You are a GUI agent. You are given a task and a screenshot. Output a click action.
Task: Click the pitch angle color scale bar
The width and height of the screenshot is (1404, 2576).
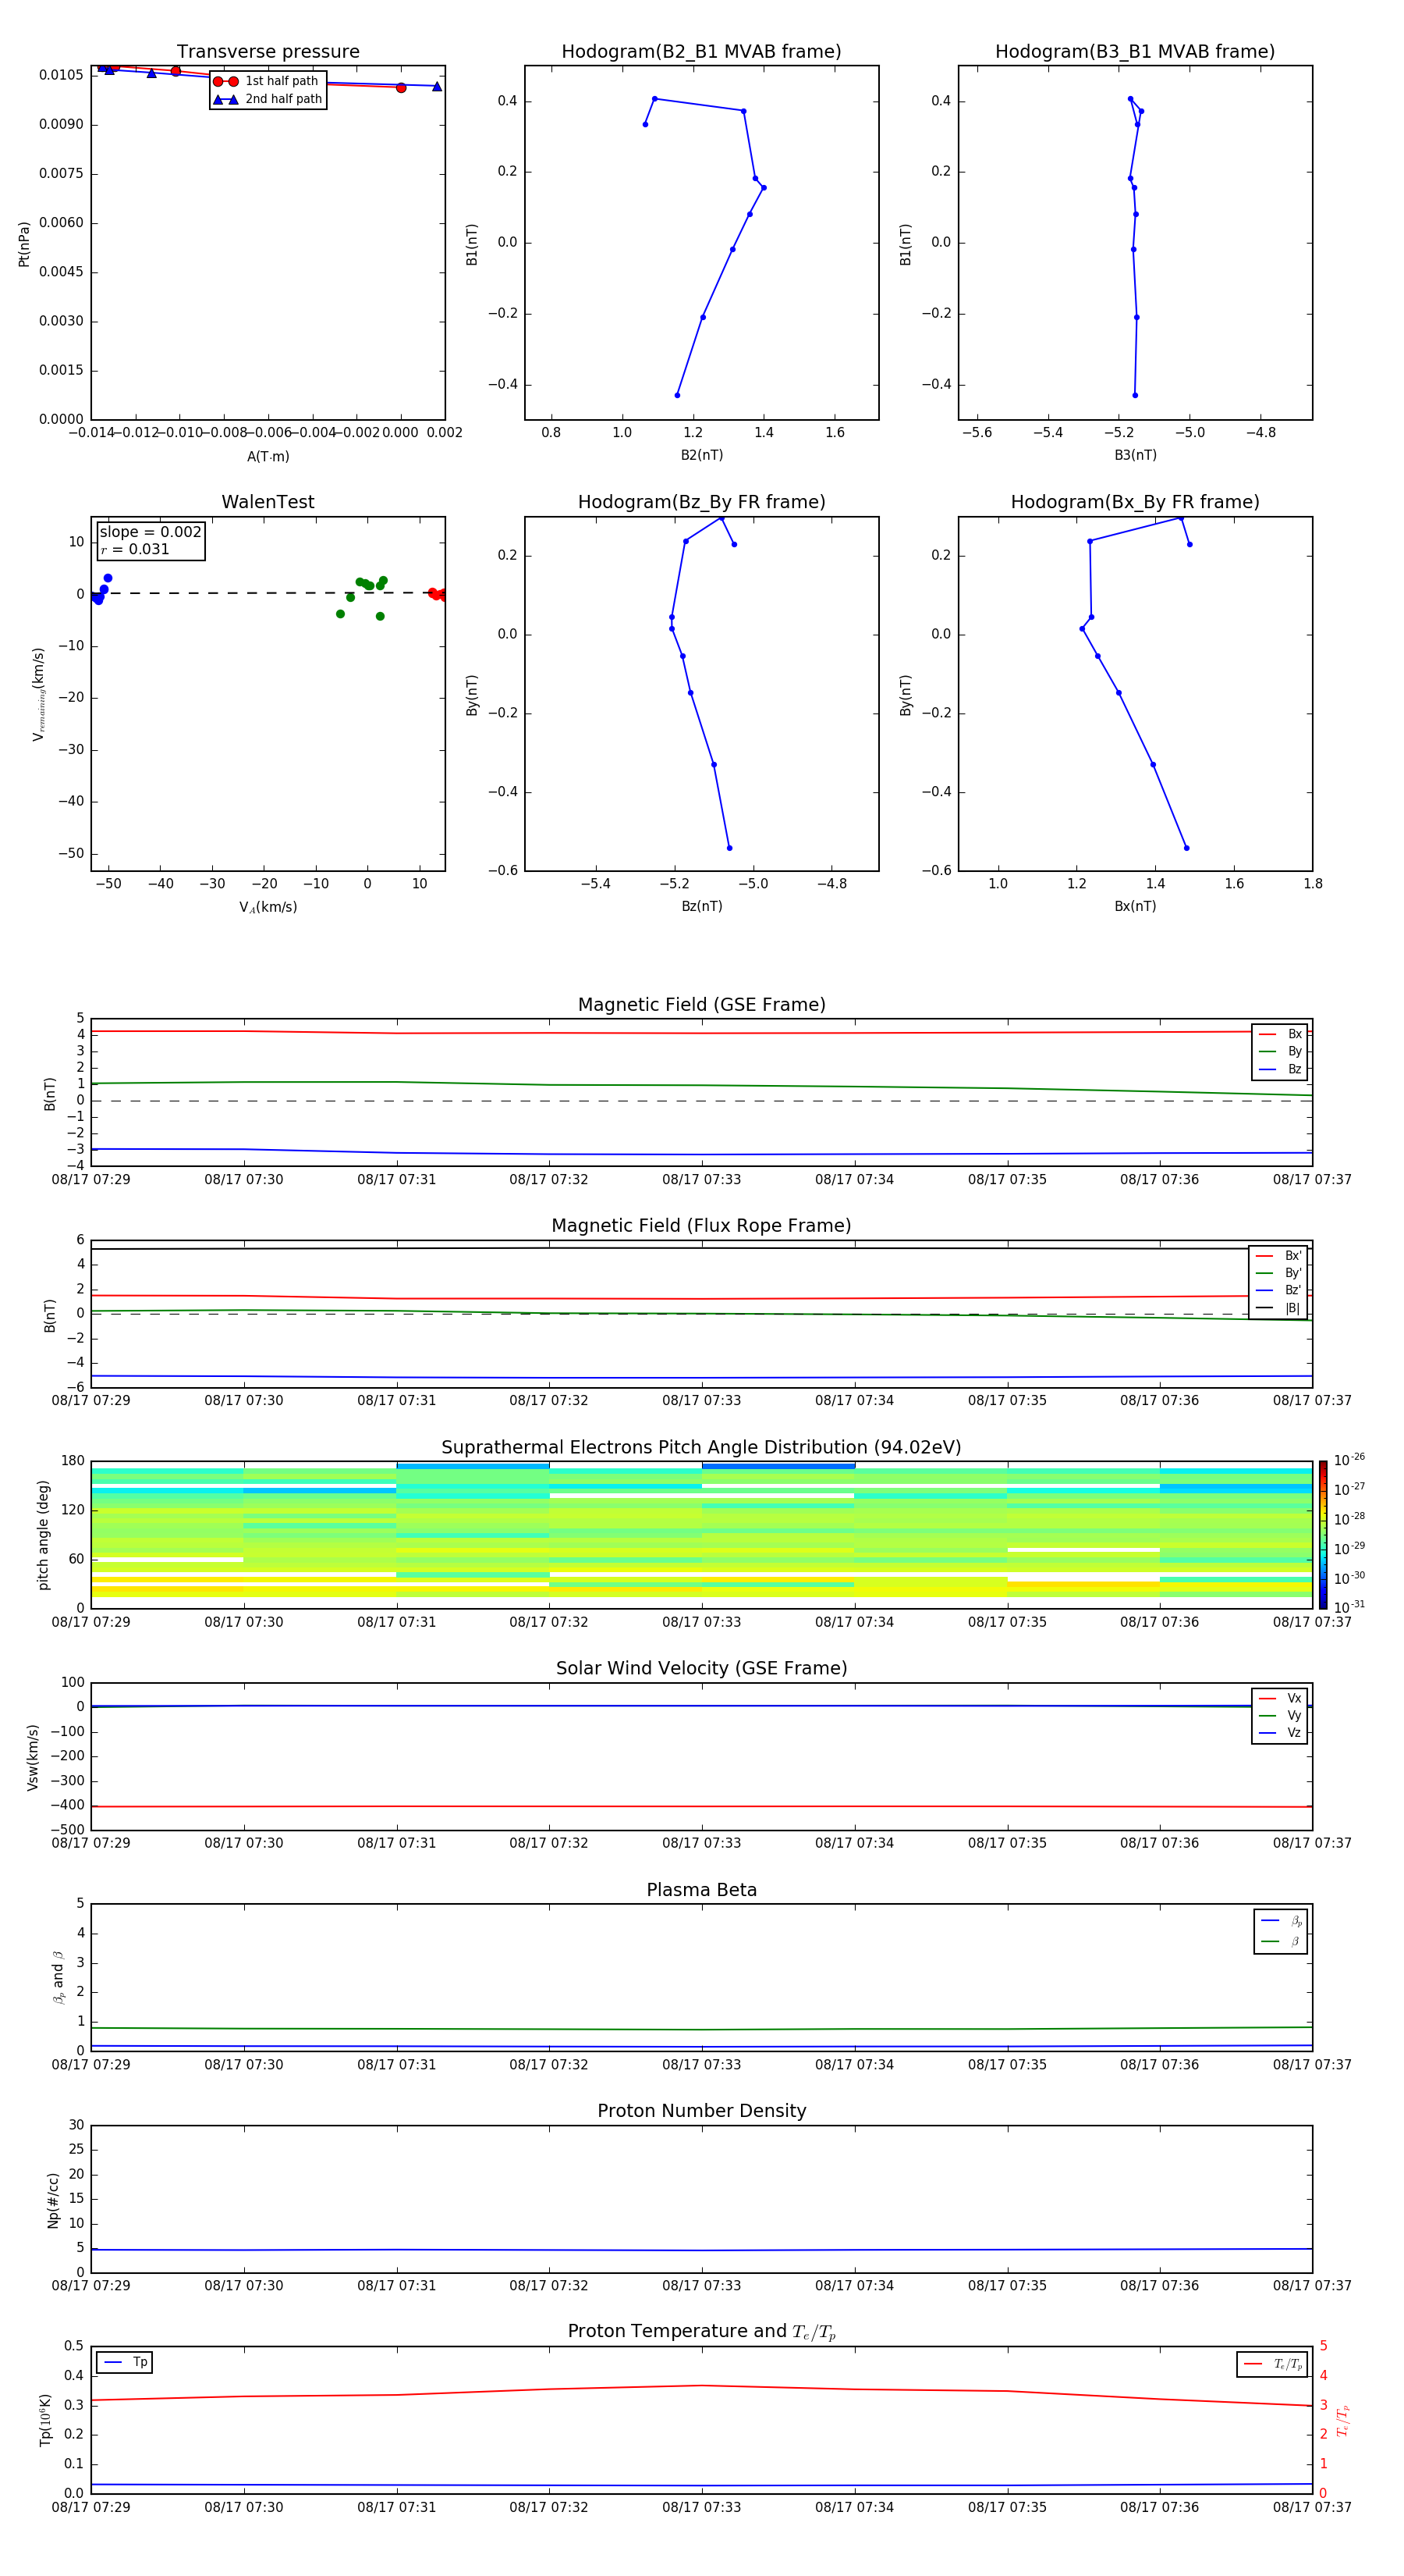pyautogui.click(x=1323, y=1535)
